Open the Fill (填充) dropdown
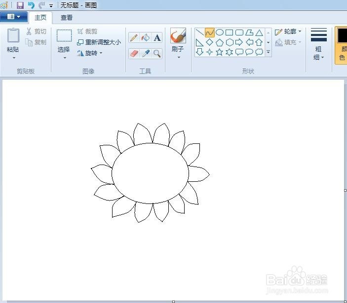Viewport: 347px width, 303px height. pyautogui.click(x=288, y=42)
